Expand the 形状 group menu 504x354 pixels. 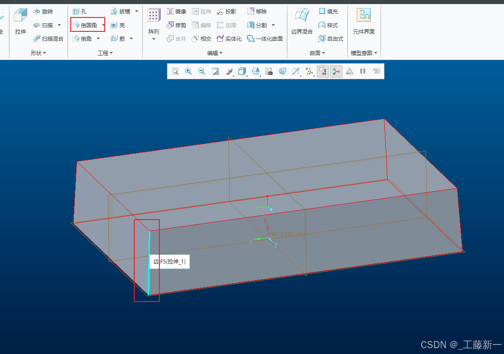click(38, 53)
